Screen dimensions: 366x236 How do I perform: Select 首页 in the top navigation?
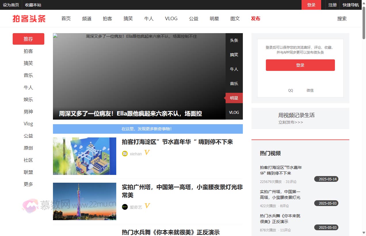click(66, 18)
